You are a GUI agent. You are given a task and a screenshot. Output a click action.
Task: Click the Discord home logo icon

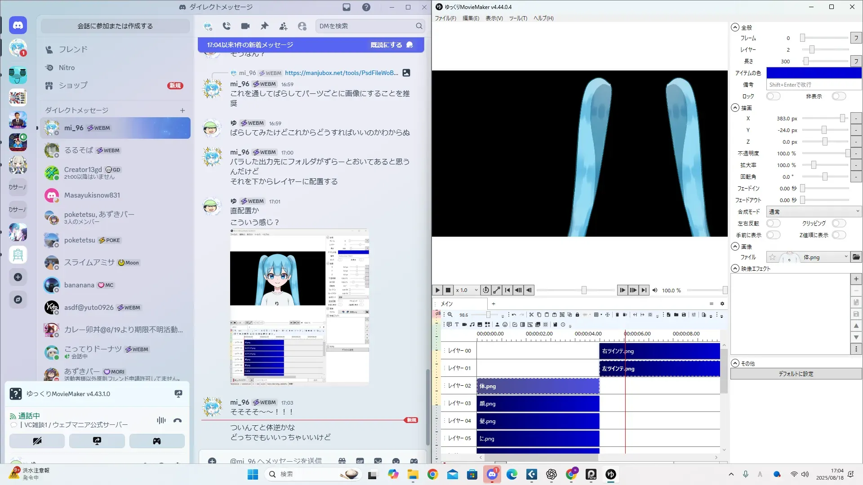point(18,26)
